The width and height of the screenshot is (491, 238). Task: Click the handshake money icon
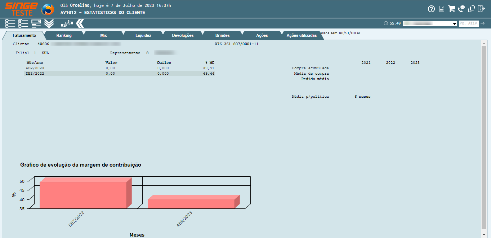point(67,24)
